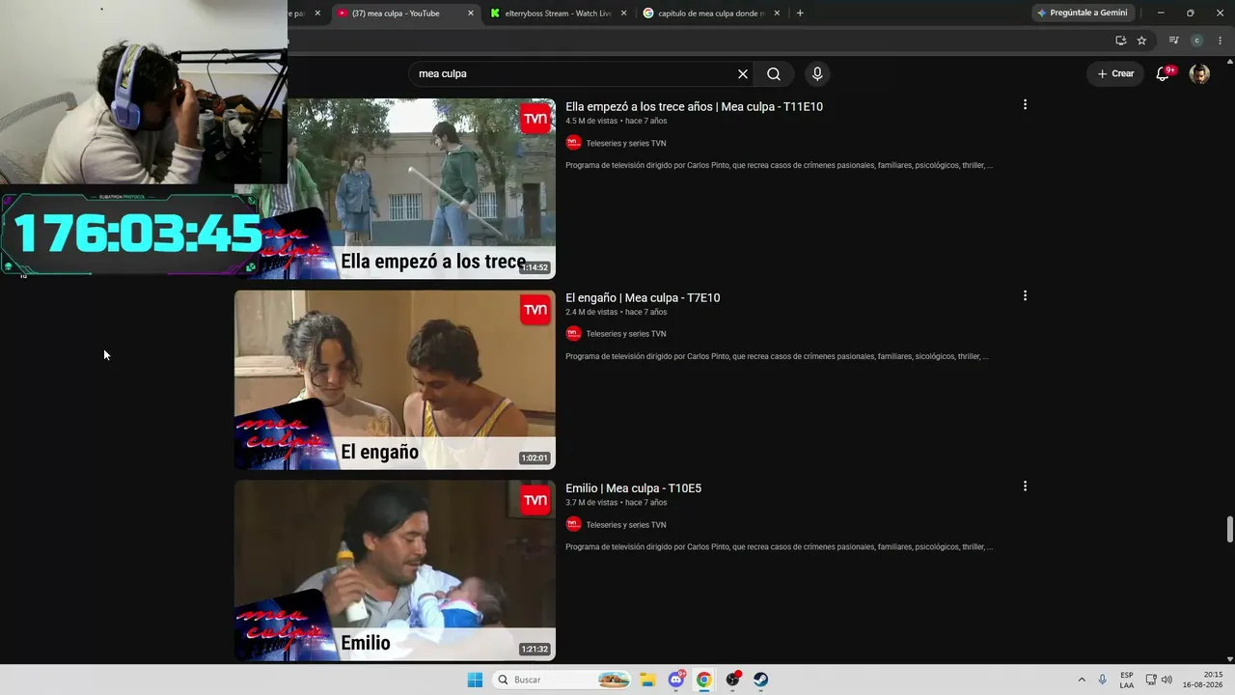Open Teleseries y series TVN channel under El engaño
The width and height of the screenshot is (1235, 695).
[626, 334]
